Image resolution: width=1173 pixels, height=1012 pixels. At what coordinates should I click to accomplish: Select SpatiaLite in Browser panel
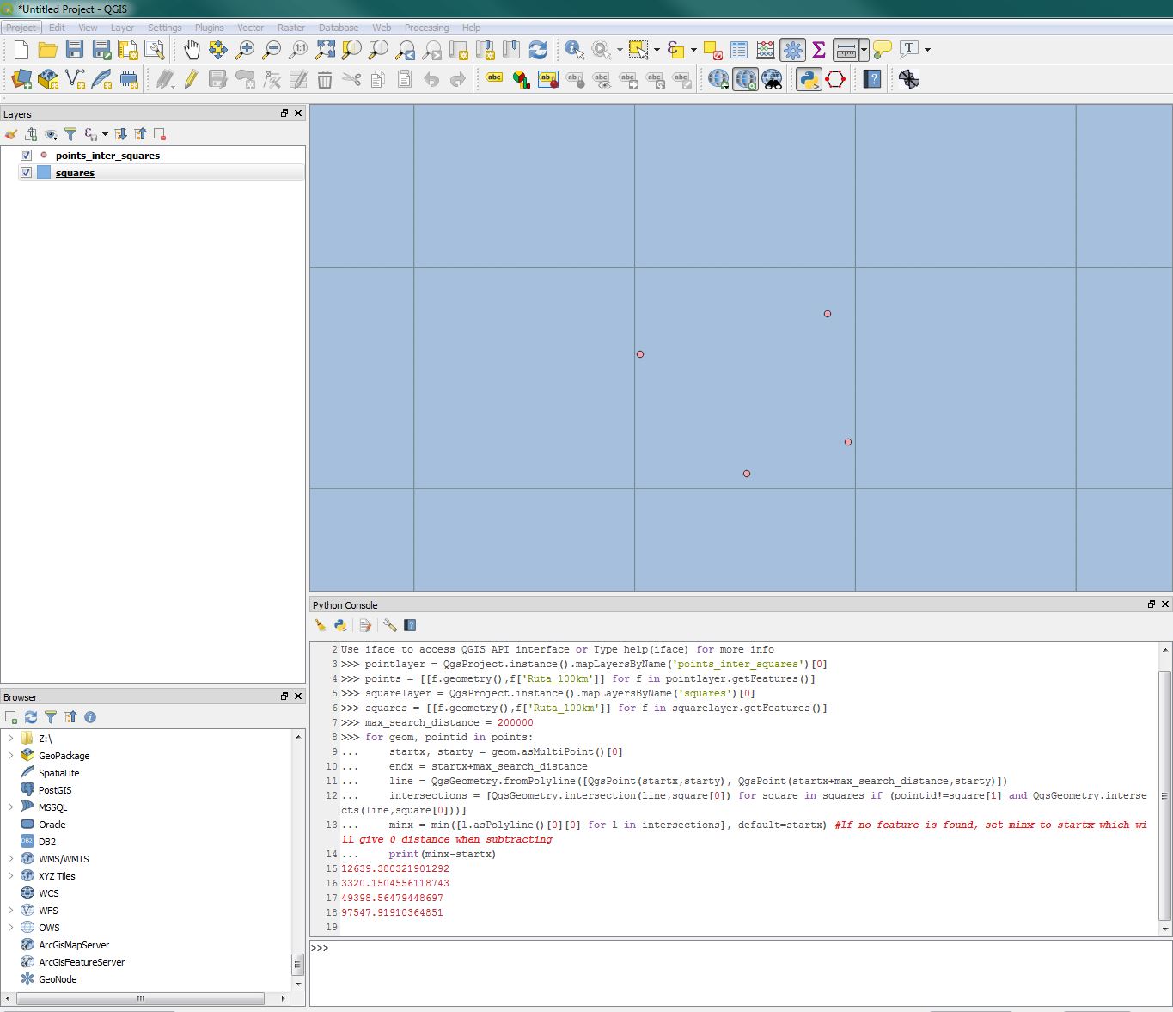point(58,773)
